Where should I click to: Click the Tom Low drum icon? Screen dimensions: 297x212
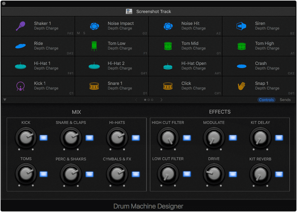(94, 46)
